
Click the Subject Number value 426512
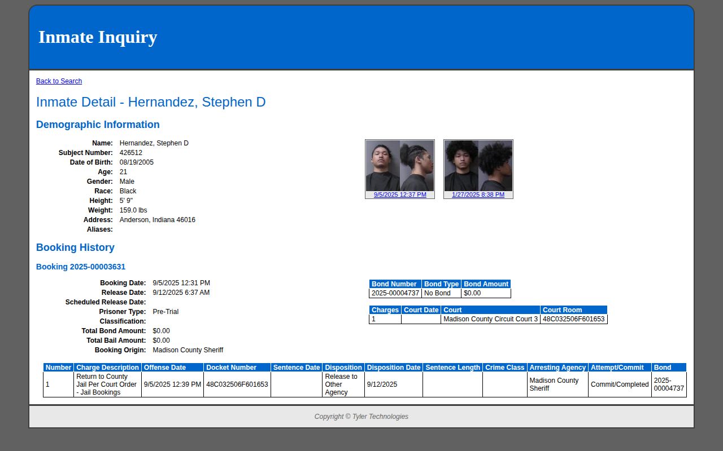coord(131,153)
